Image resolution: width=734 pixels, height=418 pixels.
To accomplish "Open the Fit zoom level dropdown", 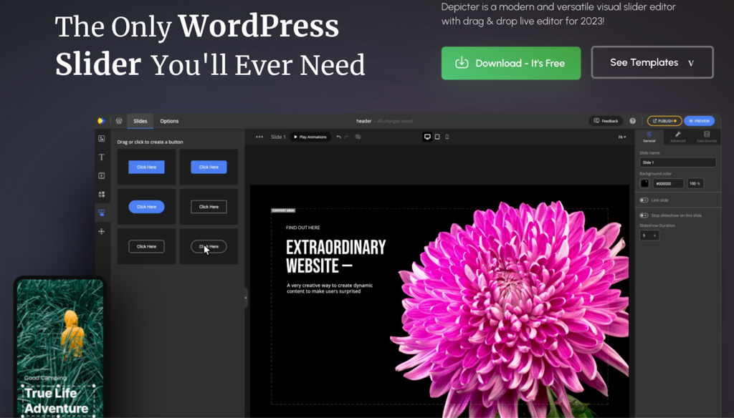I will click(x=624, y=137).
